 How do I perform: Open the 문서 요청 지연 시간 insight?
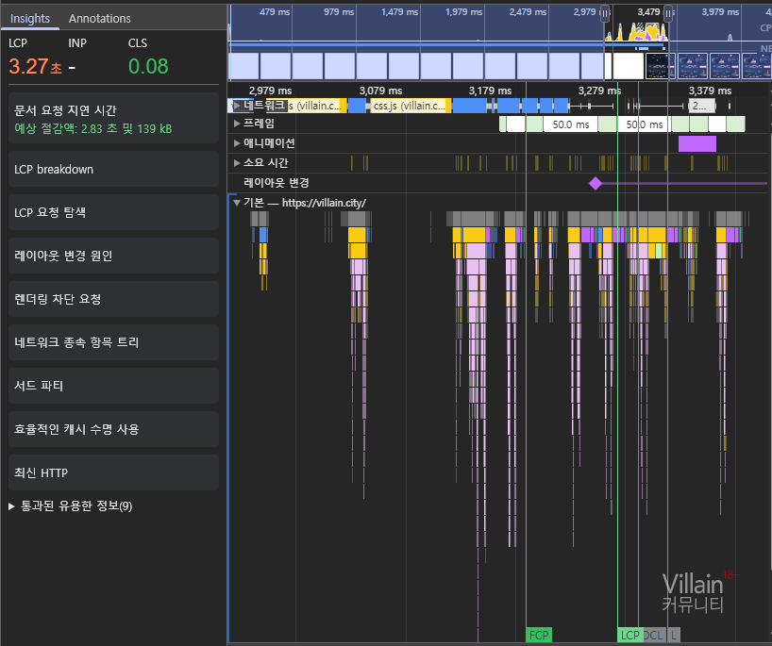(x=113, y=119)
